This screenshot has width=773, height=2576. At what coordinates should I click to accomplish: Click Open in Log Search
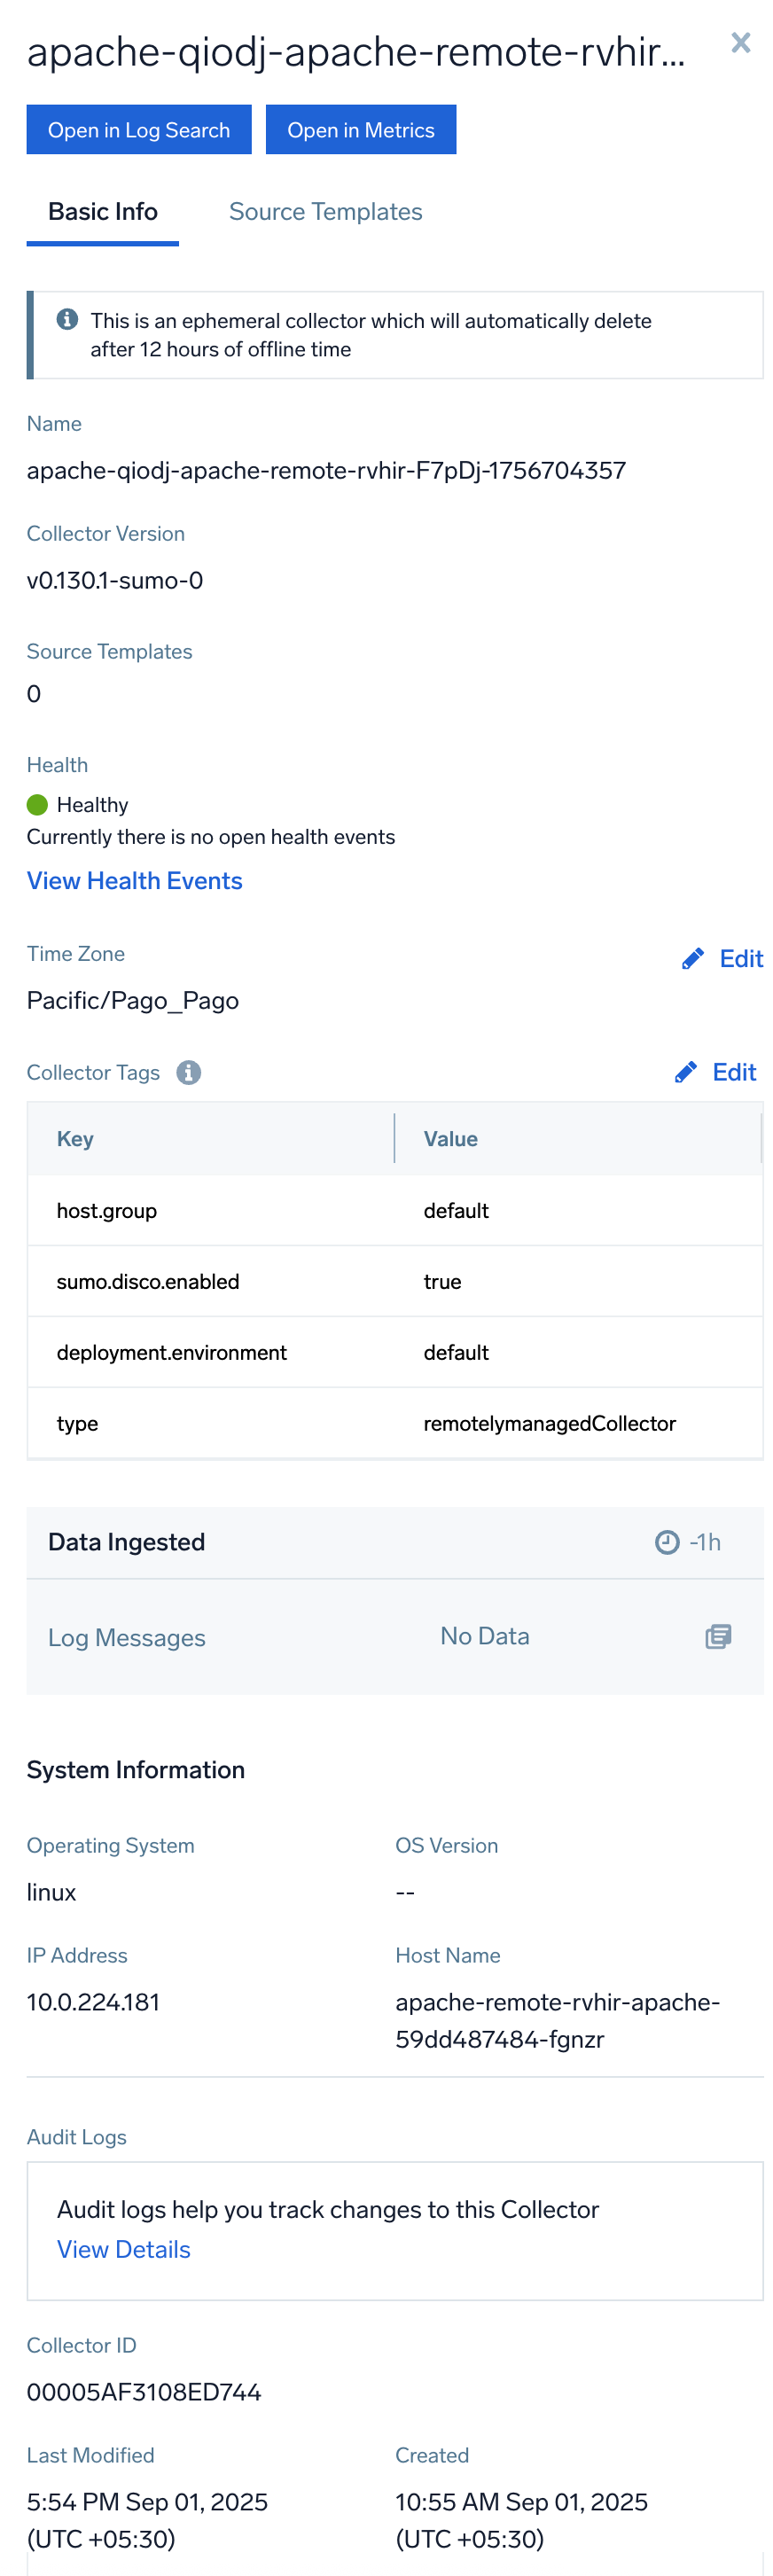pos(138,129)
